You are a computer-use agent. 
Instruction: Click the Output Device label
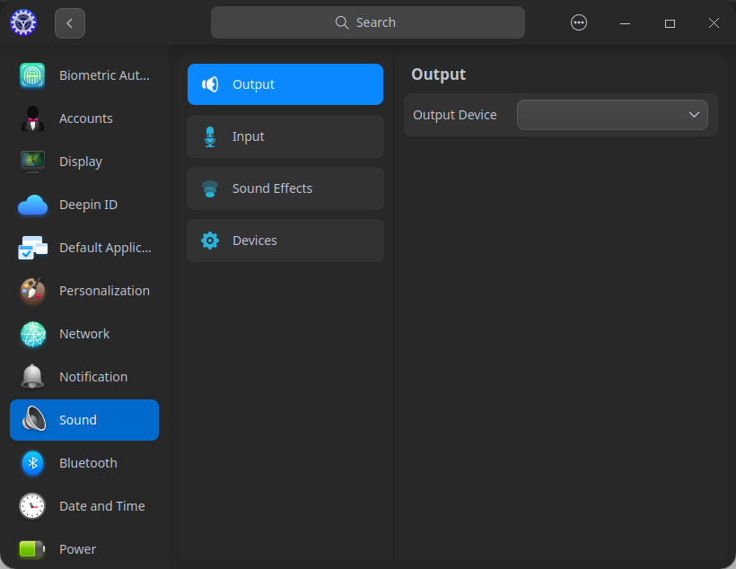(454, 115)
